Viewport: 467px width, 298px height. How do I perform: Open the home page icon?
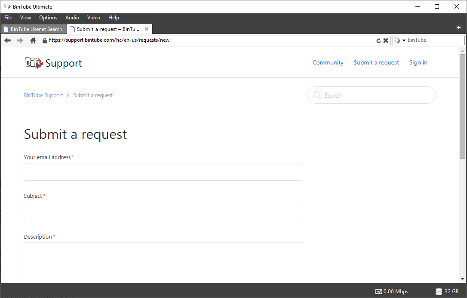pyautogui.click(x=33, y=40)
